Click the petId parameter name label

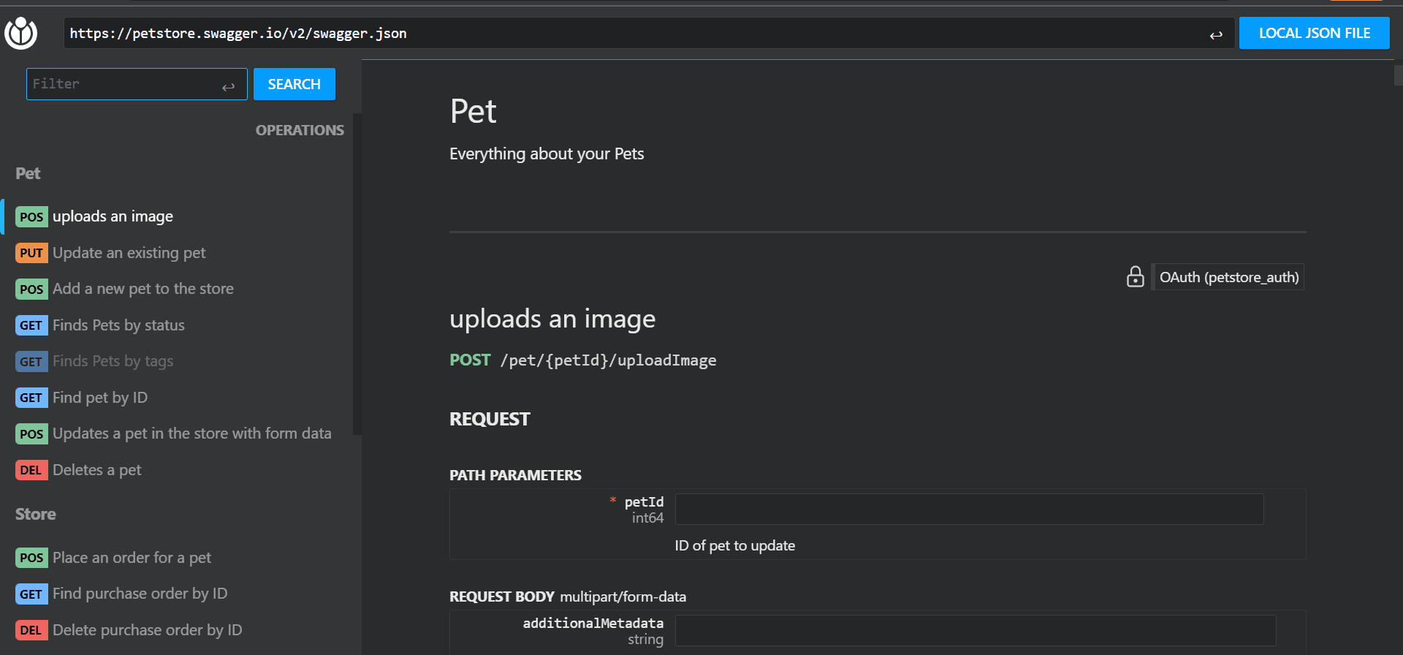[644, 501]
